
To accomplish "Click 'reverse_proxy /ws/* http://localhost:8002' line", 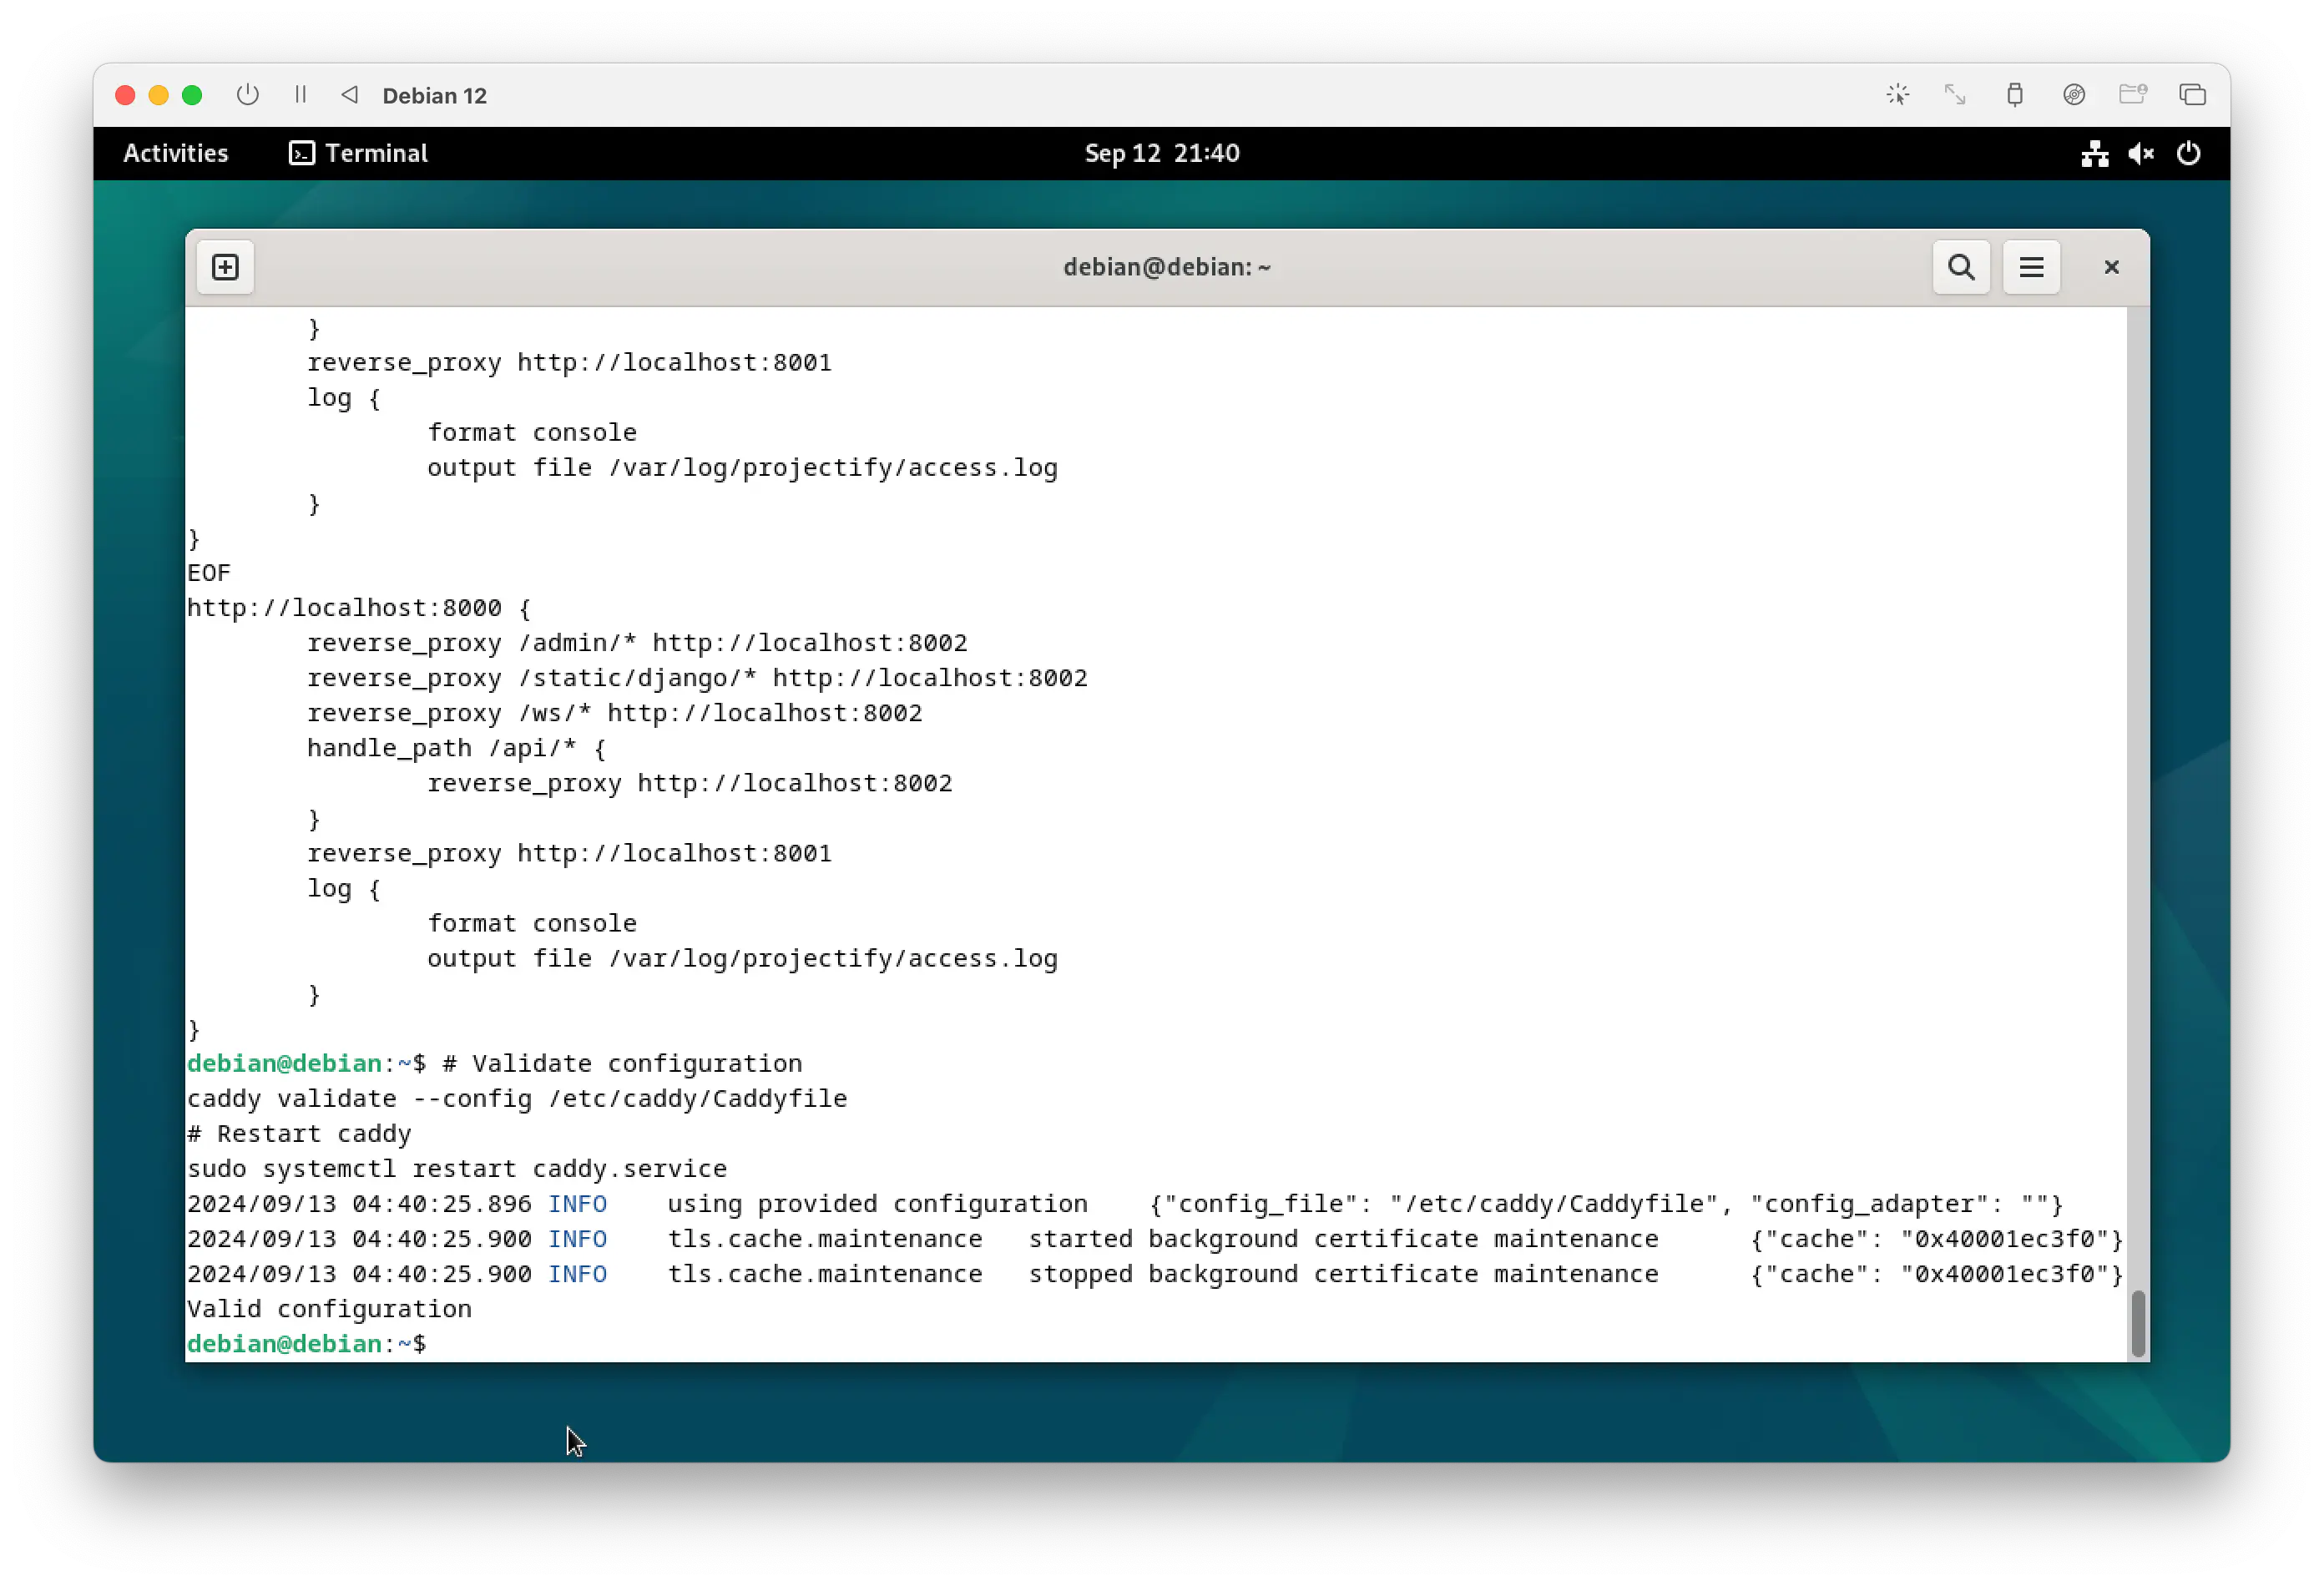I will point(614,713).
